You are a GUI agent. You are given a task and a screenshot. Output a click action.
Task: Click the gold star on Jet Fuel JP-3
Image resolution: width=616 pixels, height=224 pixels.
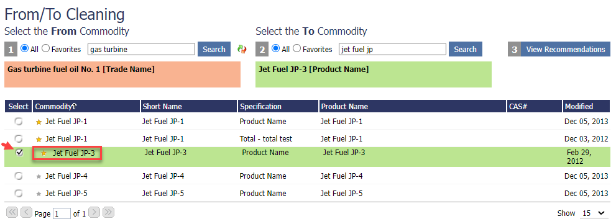44,153
